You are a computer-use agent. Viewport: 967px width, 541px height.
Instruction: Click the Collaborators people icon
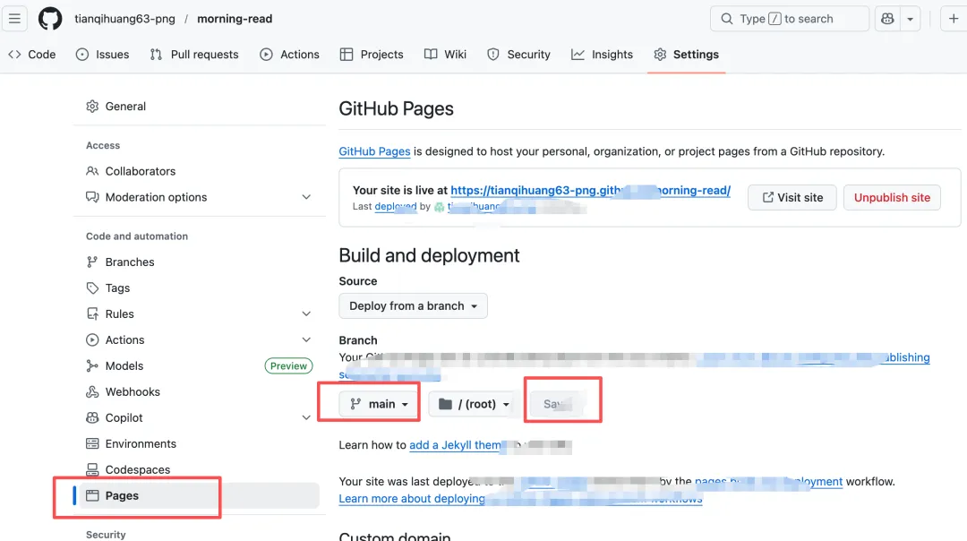point(92,171)
